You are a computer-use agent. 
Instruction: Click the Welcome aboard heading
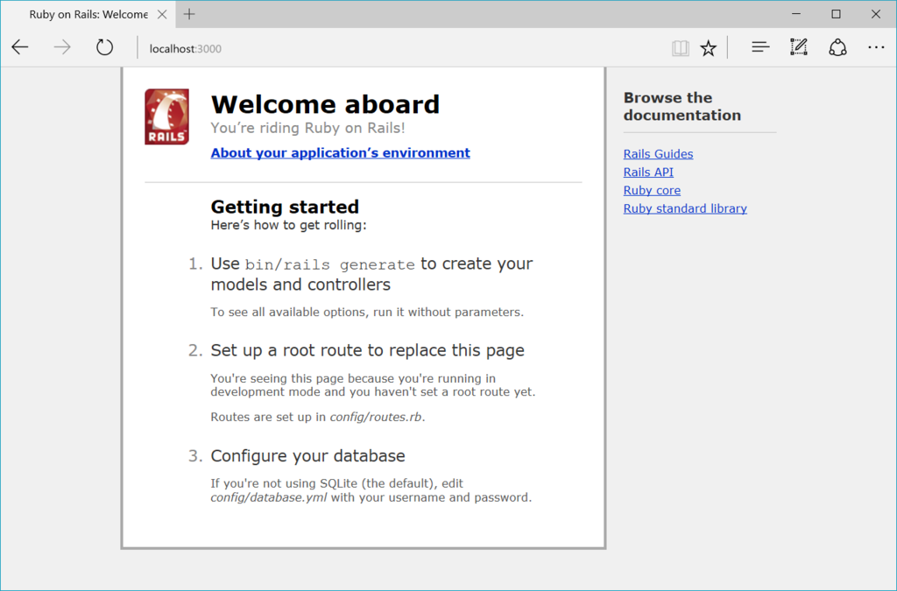(x=325, y=104)
